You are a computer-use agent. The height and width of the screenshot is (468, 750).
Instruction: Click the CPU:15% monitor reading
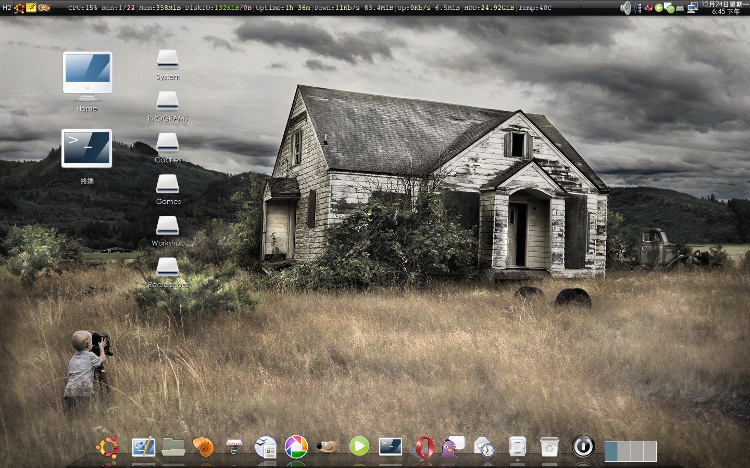coord(83,8)
